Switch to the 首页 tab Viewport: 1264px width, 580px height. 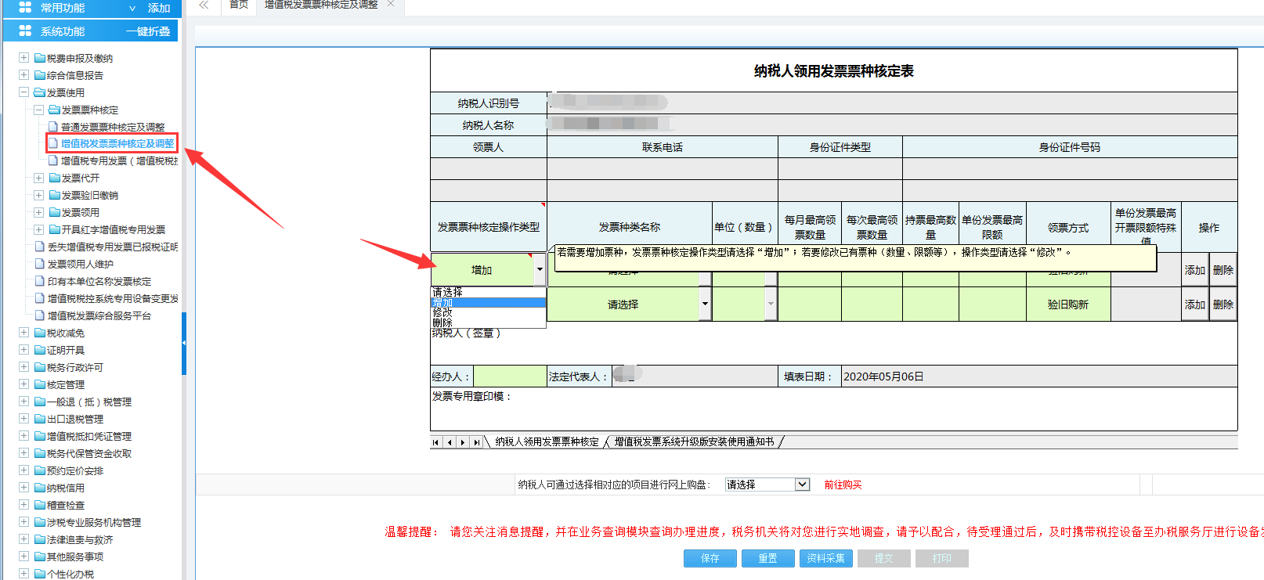(x=239, y=5)
